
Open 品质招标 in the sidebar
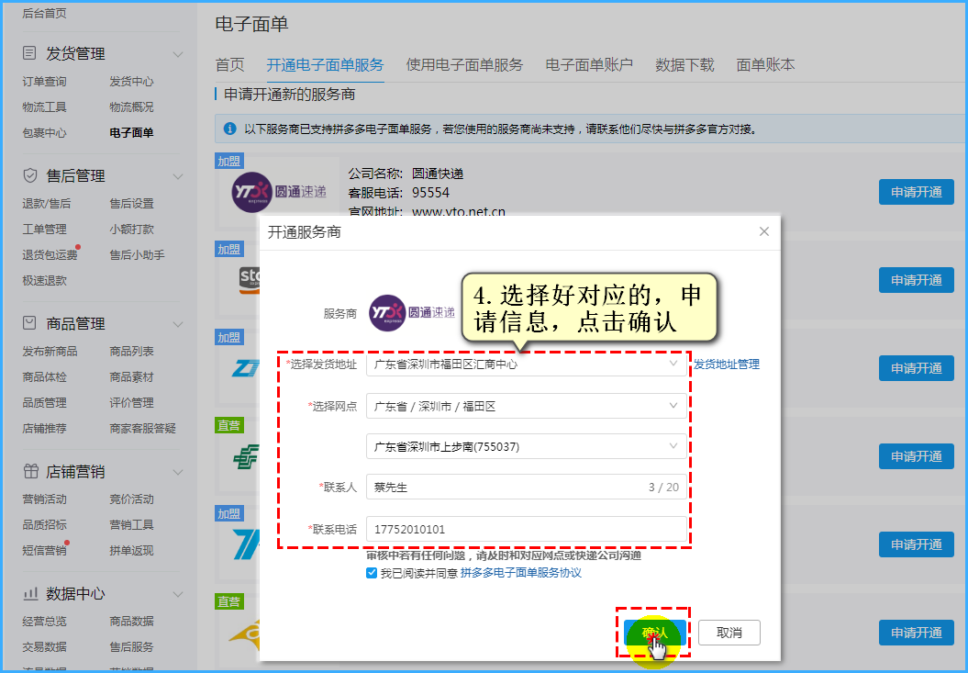pos(44,524)
